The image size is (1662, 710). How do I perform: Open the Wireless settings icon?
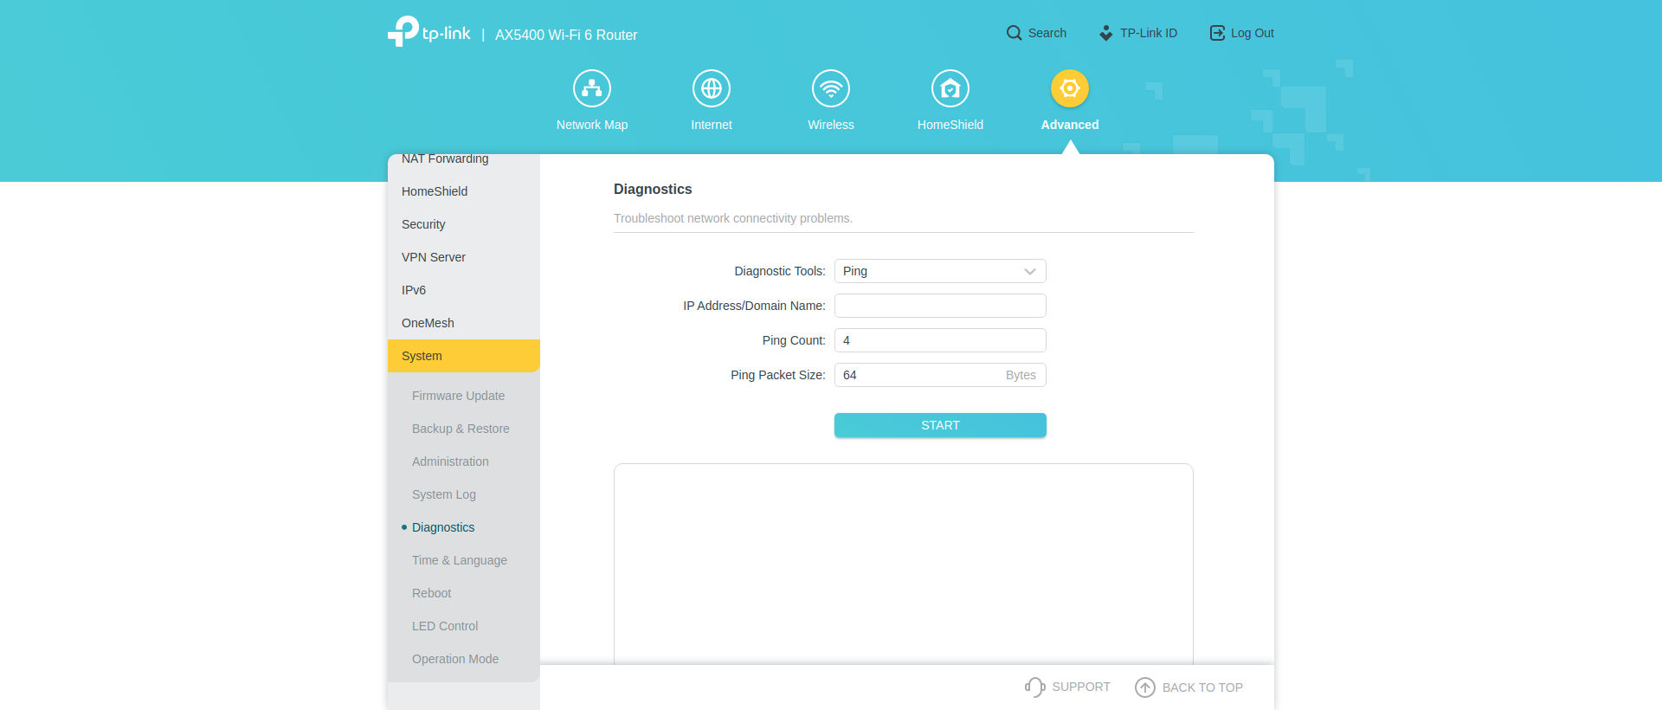coord(831,88)
